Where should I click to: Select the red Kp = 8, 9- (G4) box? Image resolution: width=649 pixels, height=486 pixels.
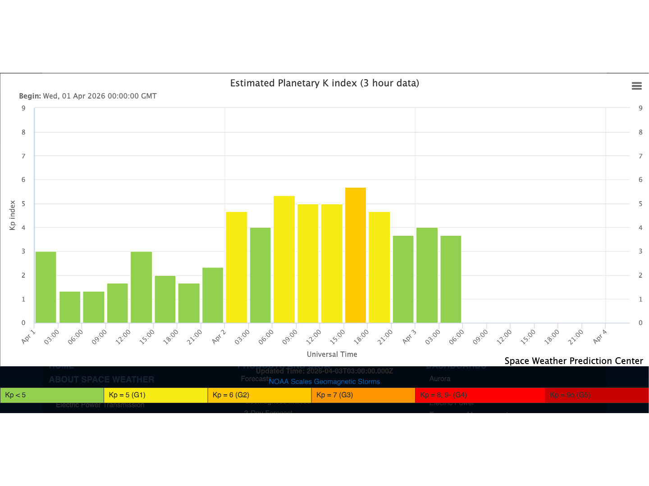click(480, 395)
